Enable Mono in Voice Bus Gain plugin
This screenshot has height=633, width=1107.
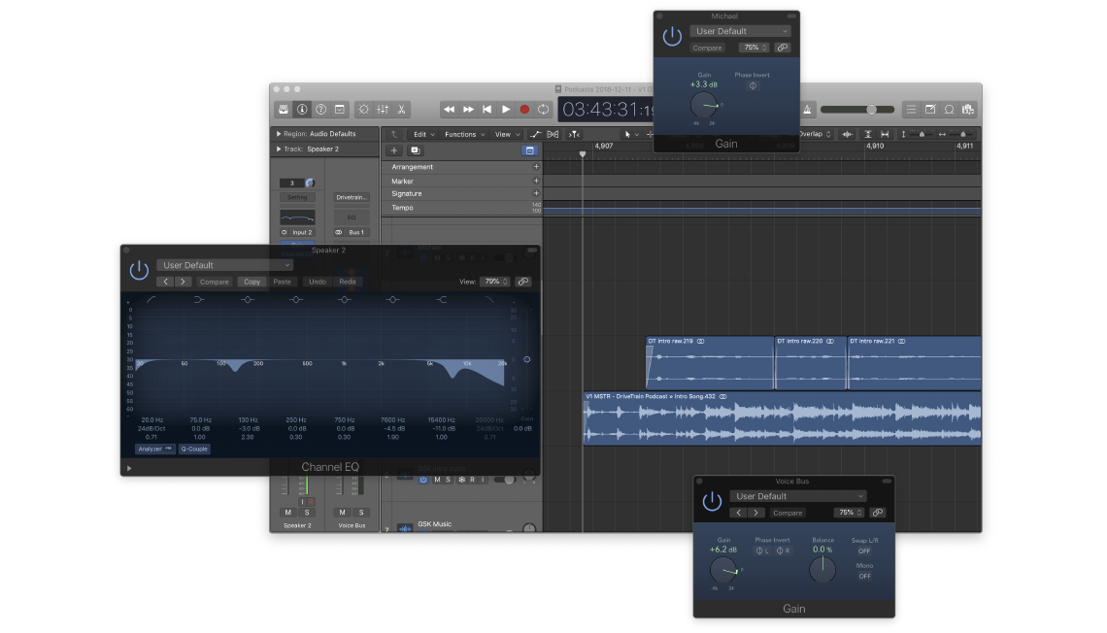tap(864, 576)
